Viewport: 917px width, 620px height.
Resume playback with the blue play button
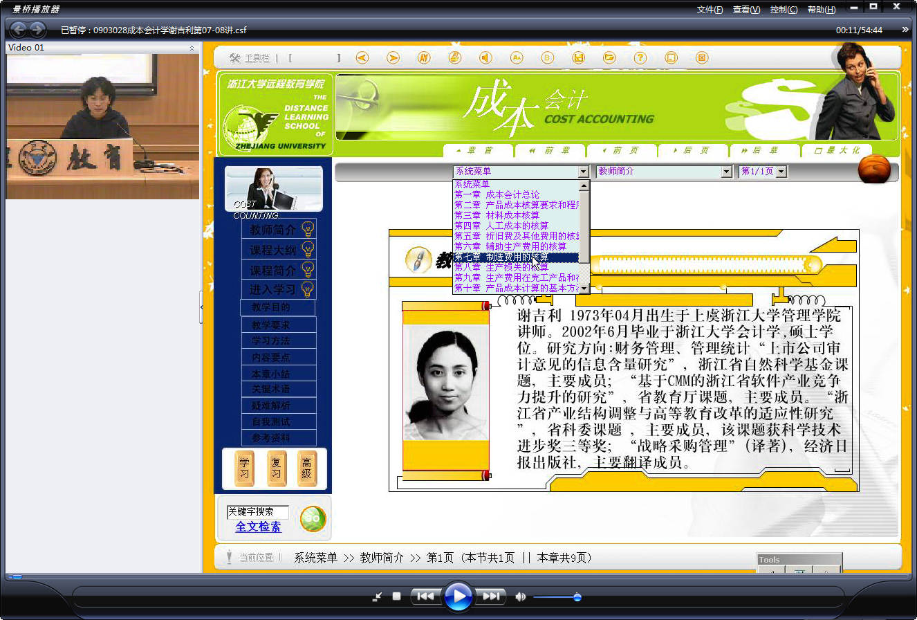(458, 596)
